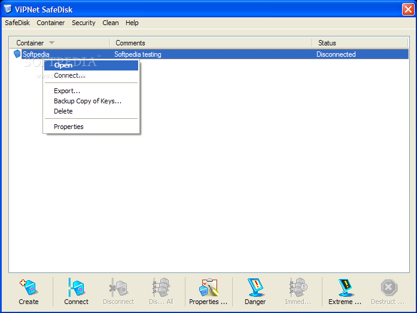Click the Status column header
This screenshot has height=313, width=417.
click(360, 43)
